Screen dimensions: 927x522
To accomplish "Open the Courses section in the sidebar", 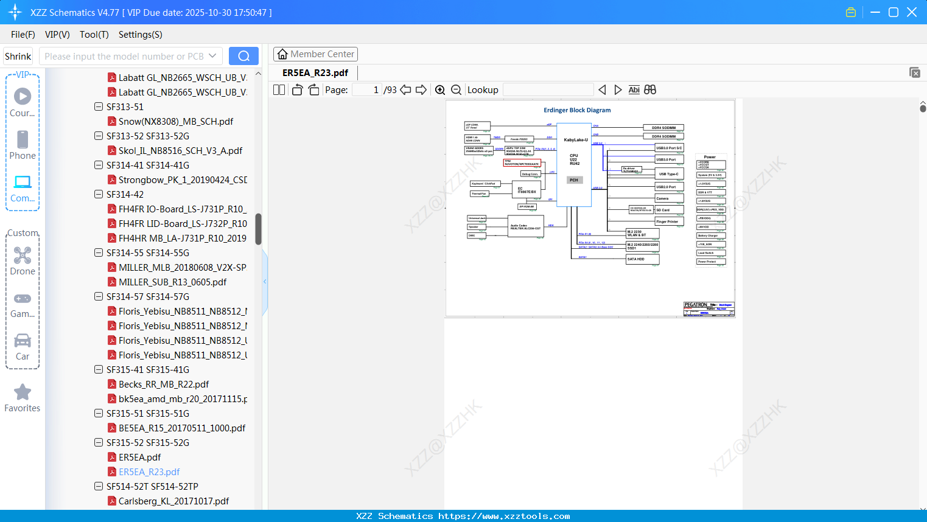I will coord(23,103).
